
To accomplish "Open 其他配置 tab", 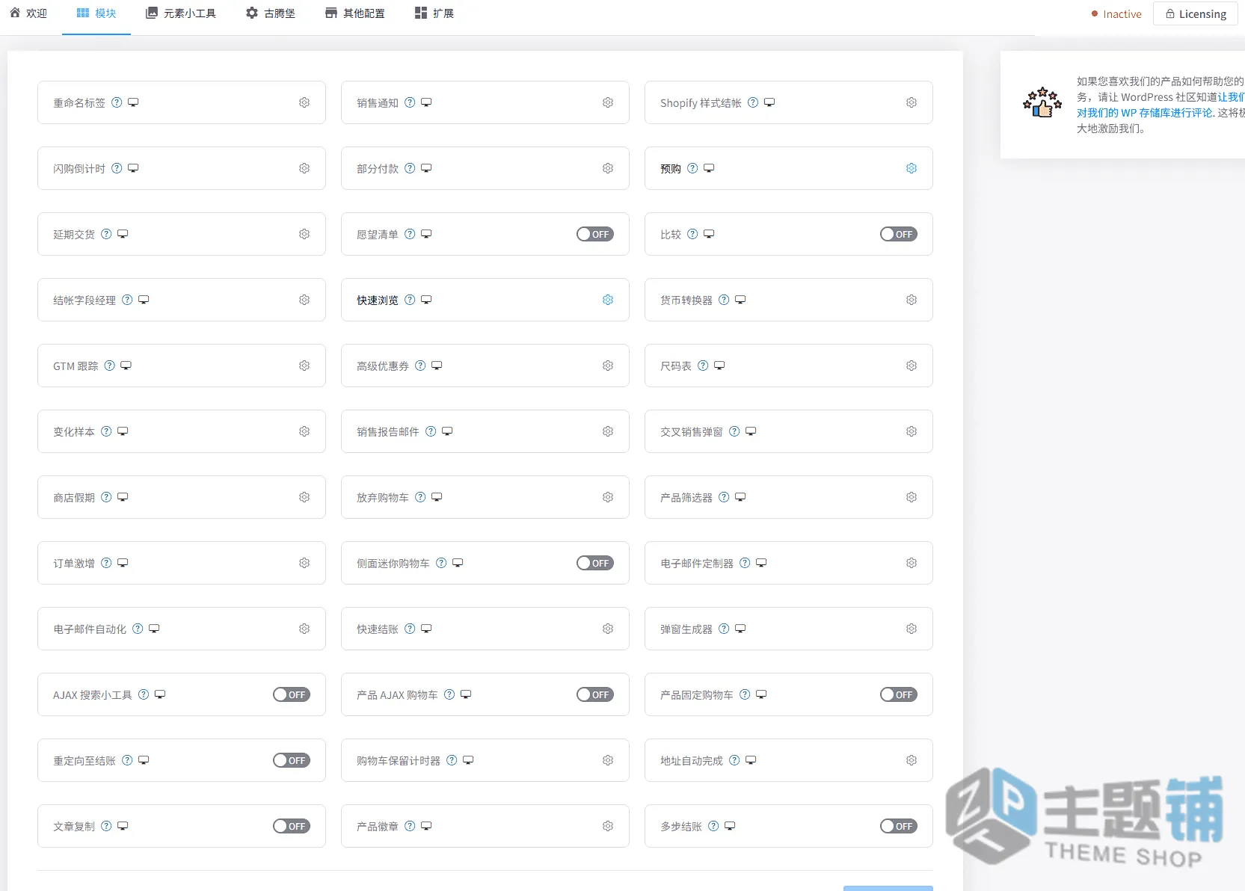I will (355, 13).
